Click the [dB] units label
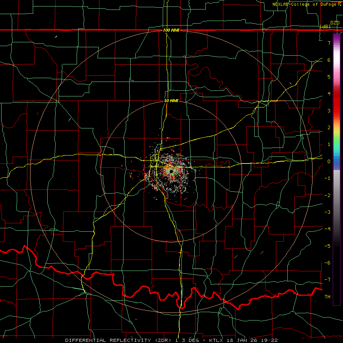The image size is (343, 343). (325, 26)
